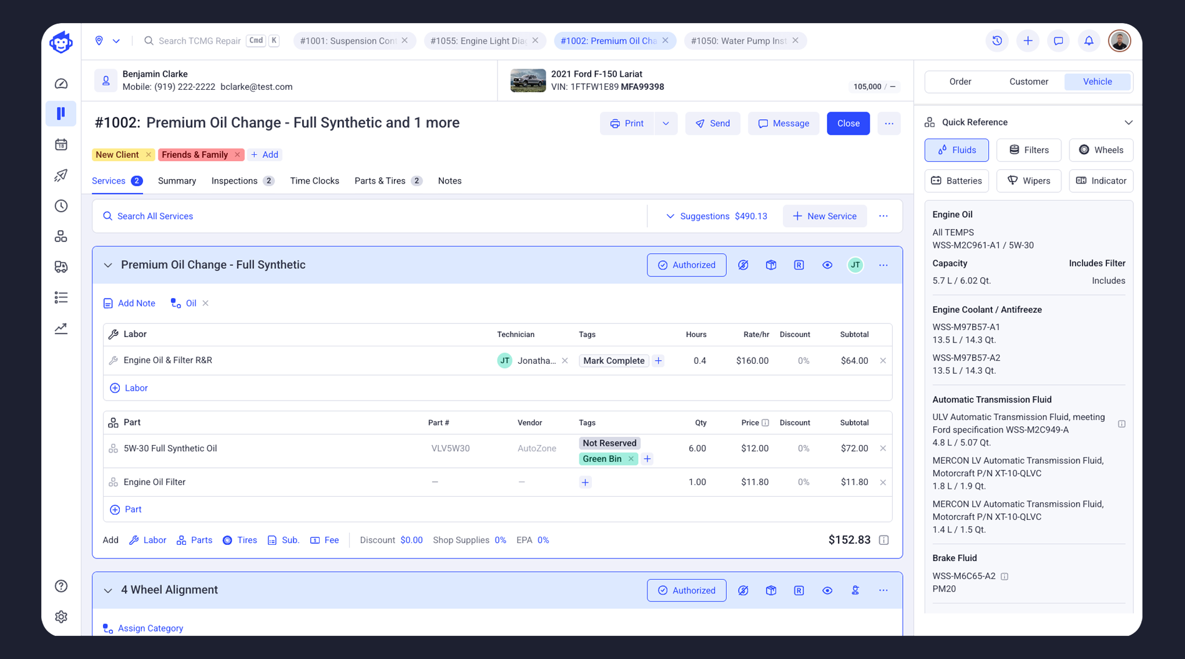
Task: Remove the New Client tag
Action: click(148, 155)
